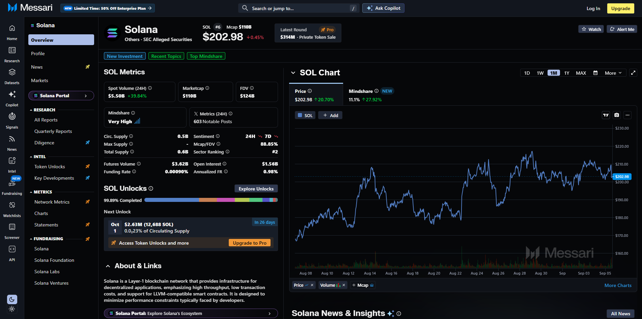The height and width of the screenshot is (319, 642).
Task: Remove the Volume series from chart
Action: 344,285
